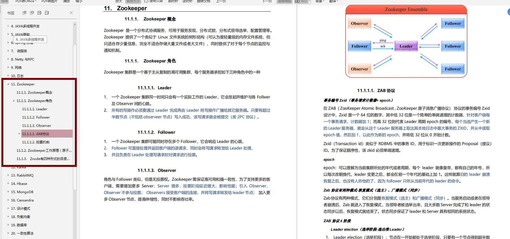The height and width of the screenshot is (239, 510).
Task: Click the collapse-all bookmarks icon
Action: [x=32, y=13]
